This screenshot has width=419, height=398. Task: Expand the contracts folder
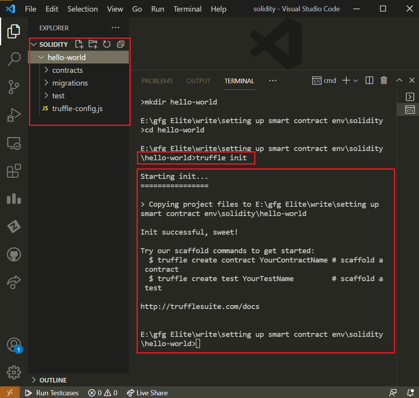click(67, 70)
